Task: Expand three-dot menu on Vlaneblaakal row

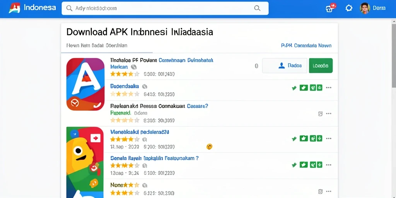Action: coord(329,138)
